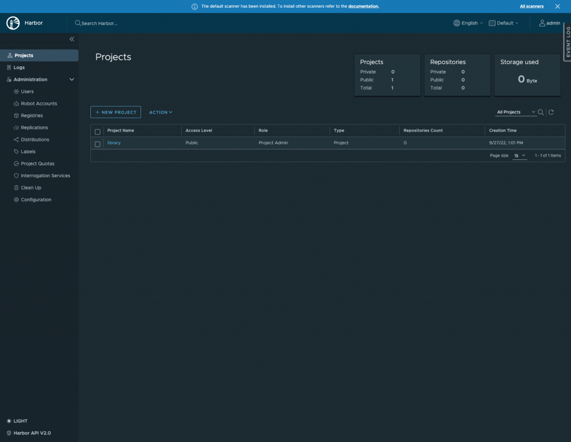Click the info icon in the banner

click(x=195, y=7)
